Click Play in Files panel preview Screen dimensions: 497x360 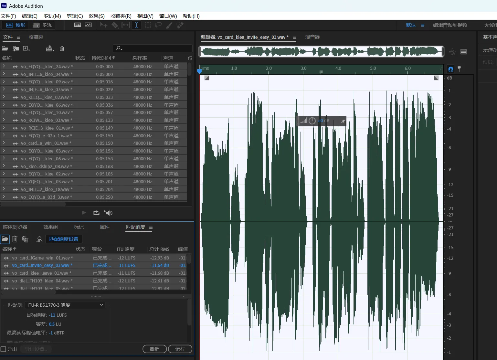tap(84, 213)
